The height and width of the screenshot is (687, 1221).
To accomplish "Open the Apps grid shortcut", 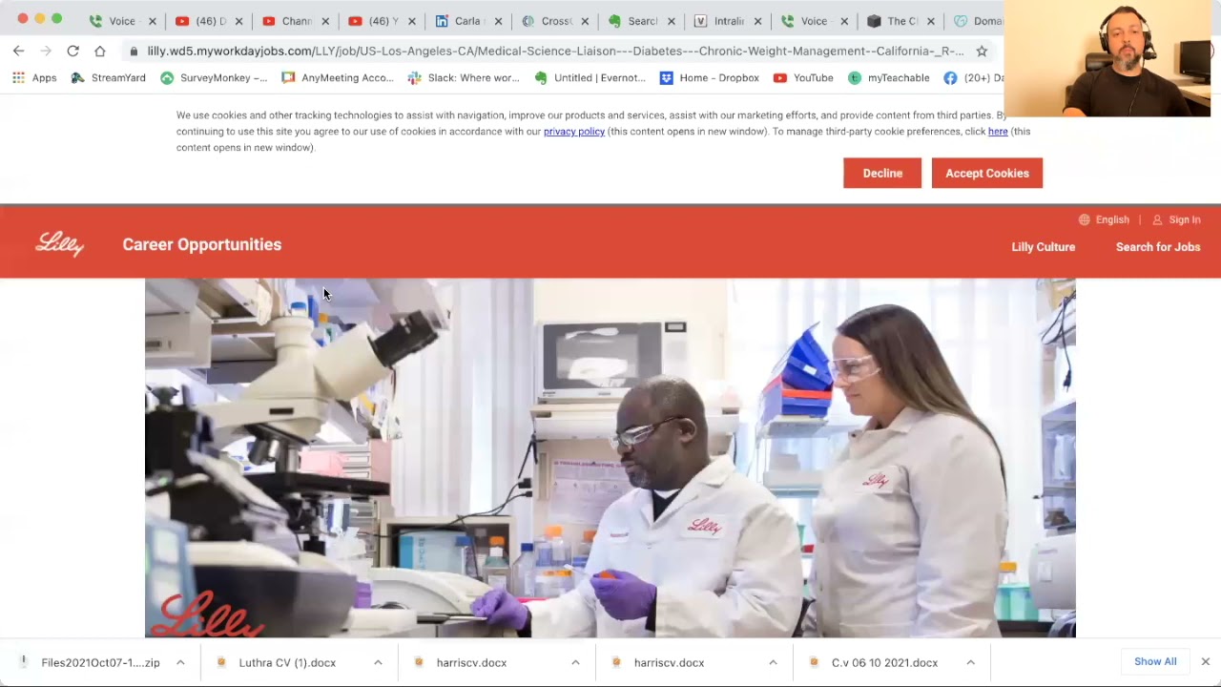I will pyautogui.click(x=34, y=77).
